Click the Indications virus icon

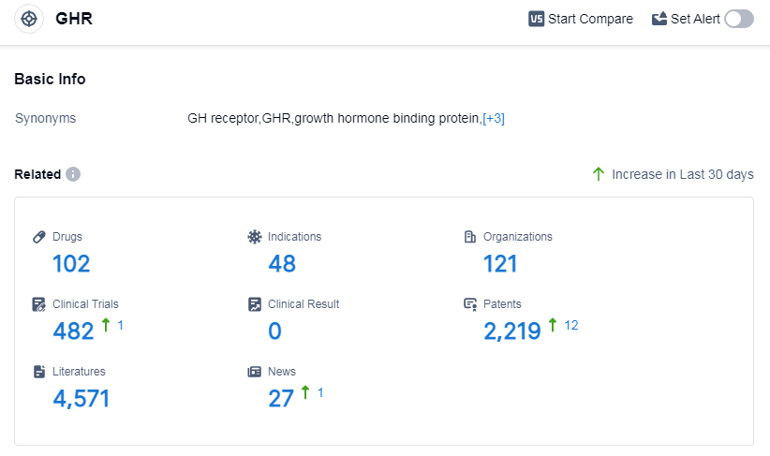coord(255,237)
